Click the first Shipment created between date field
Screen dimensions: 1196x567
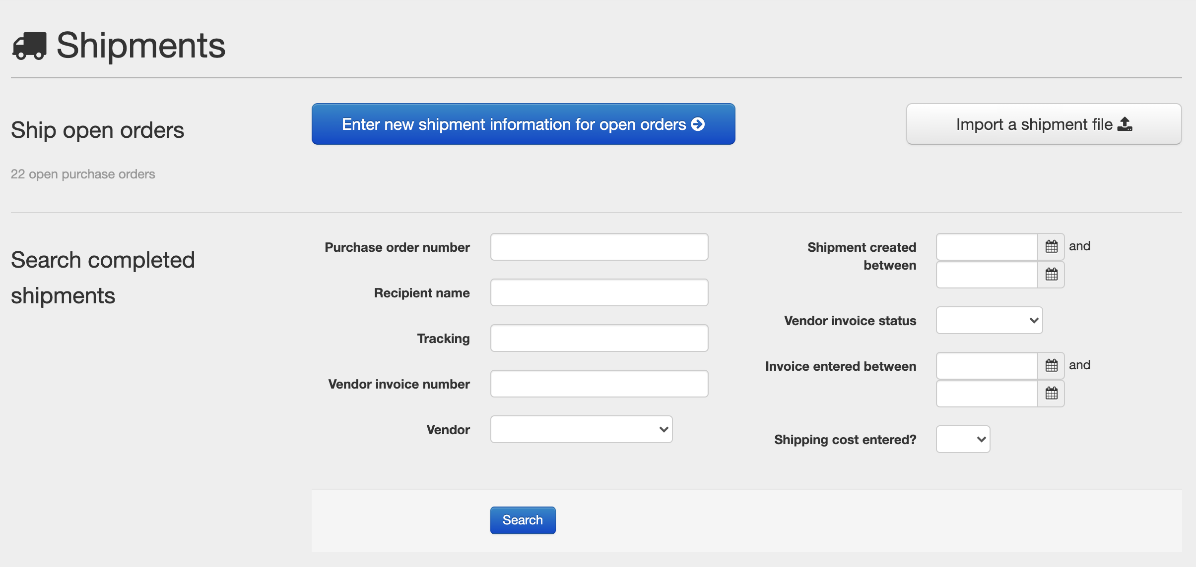pyautogui.click(x=986, y=246)
